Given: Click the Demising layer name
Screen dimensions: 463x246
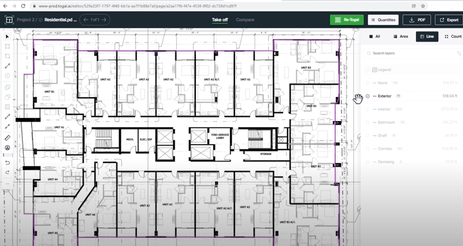Looking at the screenshot, I should (386, 162).
